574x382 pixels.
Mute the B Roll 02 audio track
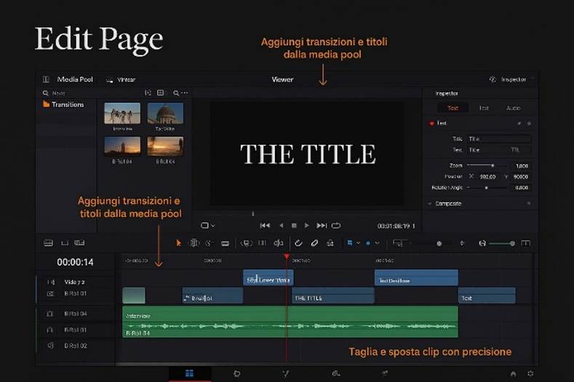(x=50, y=346)
